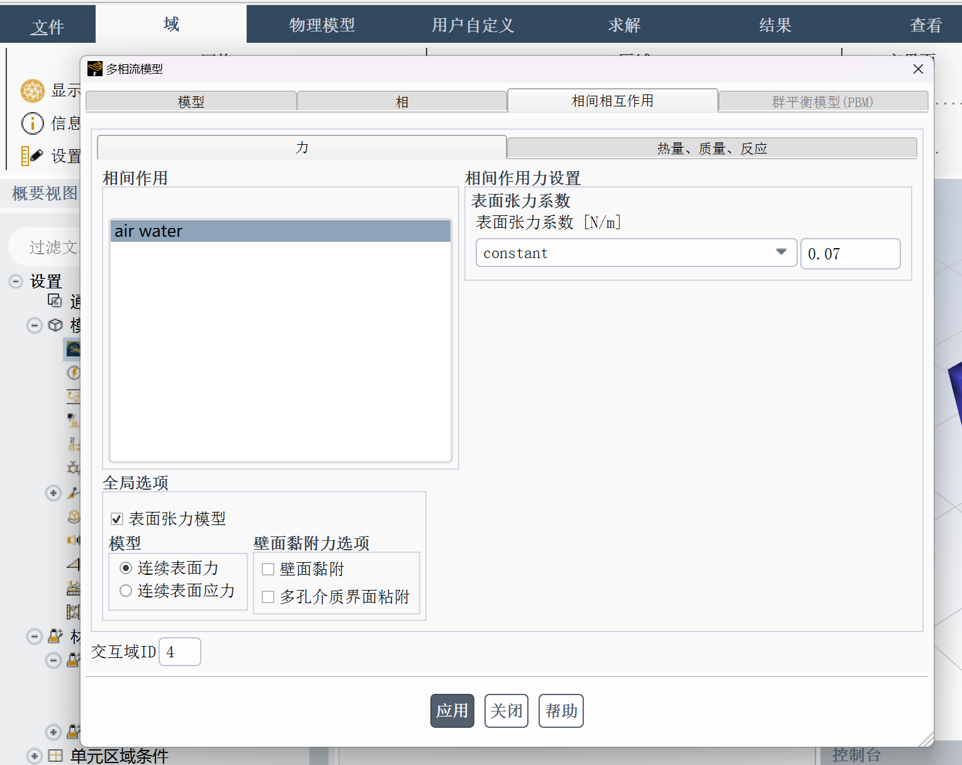Collapse the Setup (设置) tree node
The height and width of the screenshot is (765, 962).
tap(16, 281)
